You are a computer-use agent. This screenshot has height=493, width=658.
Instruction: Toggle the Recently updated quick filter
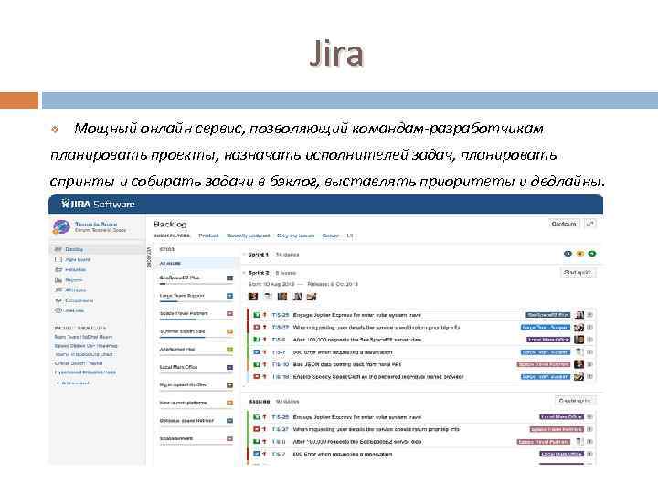[x=248, y=236]
